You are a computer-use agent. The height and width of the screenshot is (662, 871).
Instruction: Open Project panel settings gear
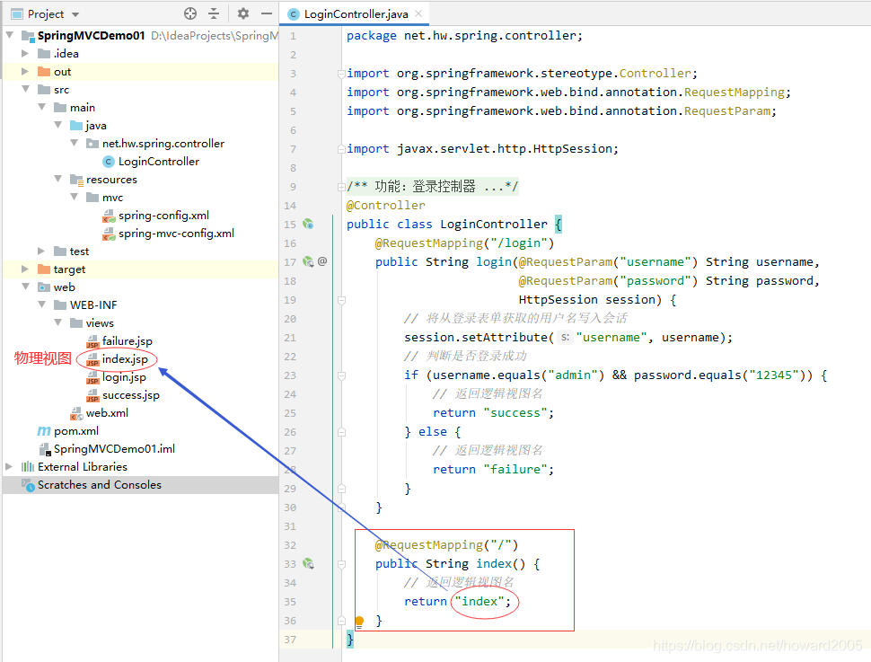[242, 13]
